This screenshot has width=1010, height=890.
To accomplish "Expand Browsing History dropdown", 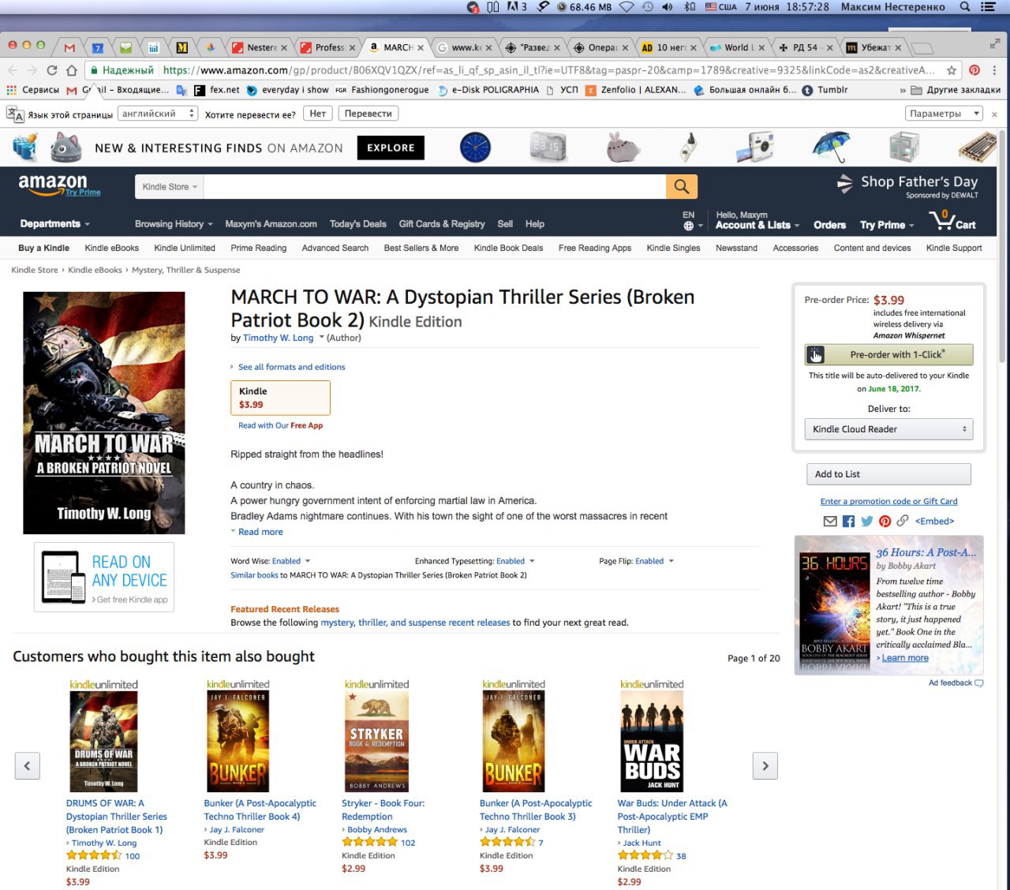I will (x=174, y=224).
